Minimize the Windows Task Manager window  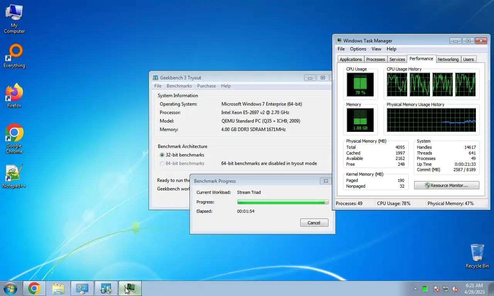coord(455,40)
